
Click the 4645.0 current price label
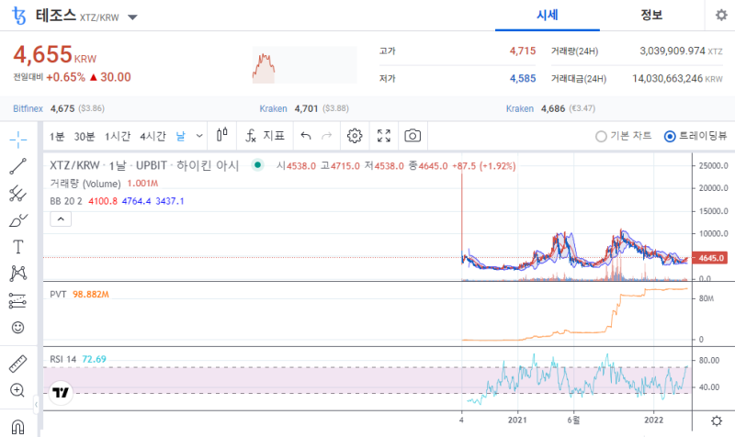[710, 258]
